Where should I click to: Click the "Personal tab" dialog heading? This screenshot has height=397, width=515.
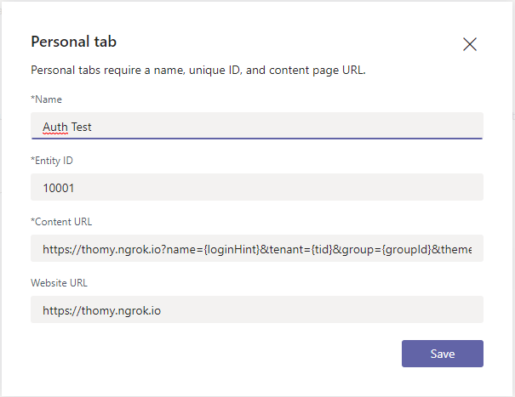tap(73, 42)
